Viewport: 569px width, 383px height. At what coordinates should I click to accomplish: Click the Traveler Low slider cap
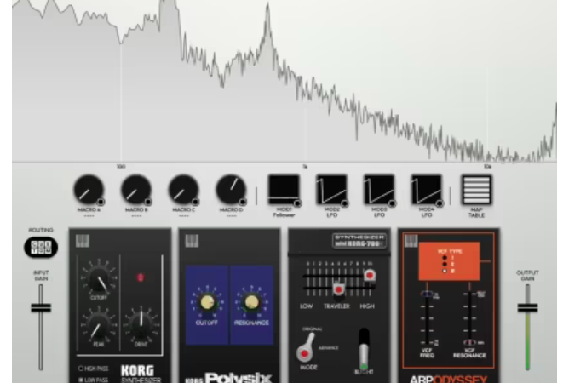(x=338, y=289)
